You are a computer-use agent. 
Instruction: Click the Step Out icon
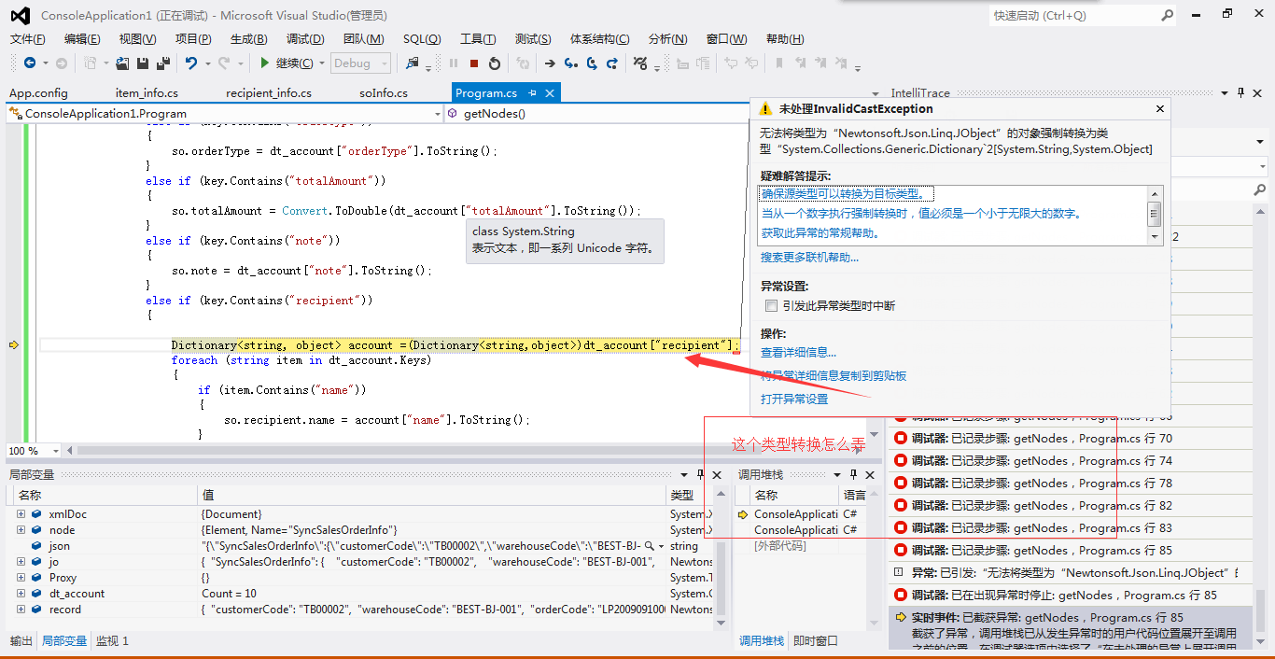tap(612, 63)
